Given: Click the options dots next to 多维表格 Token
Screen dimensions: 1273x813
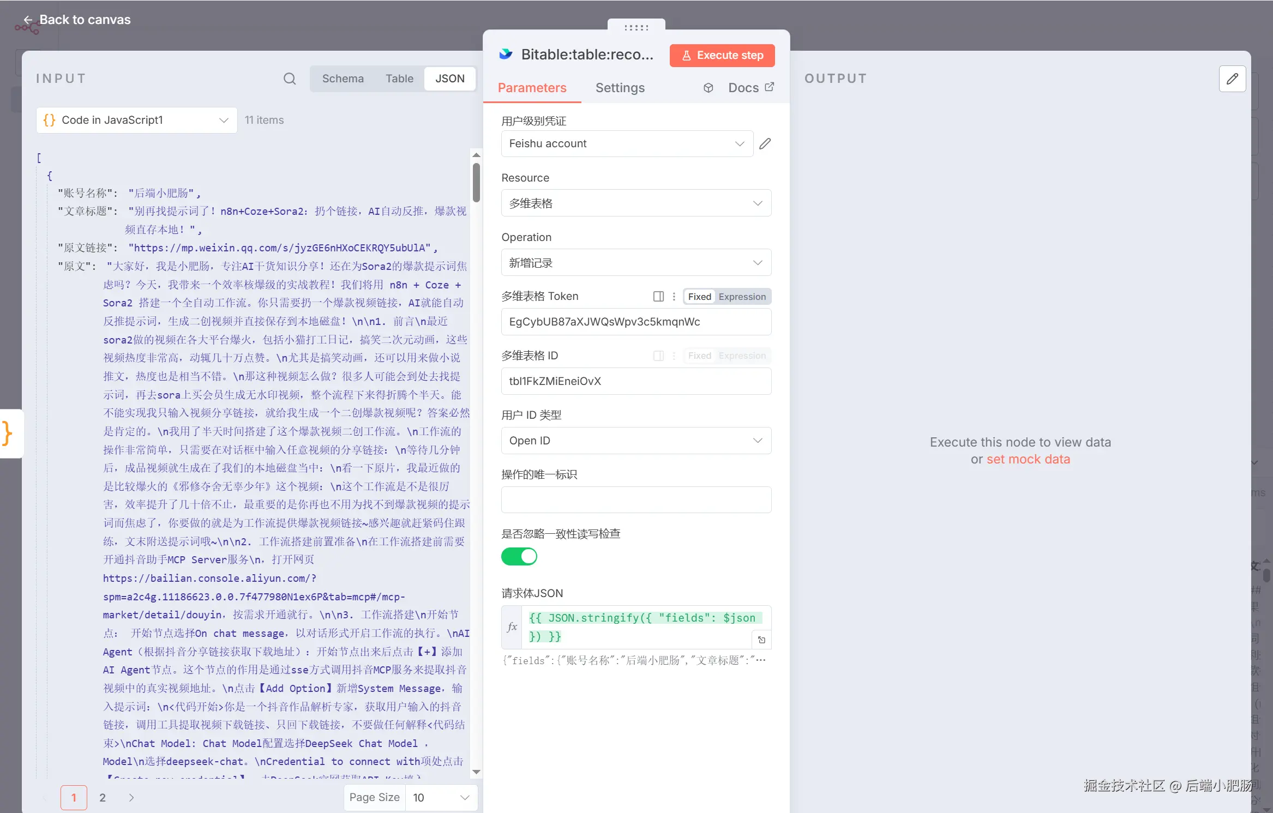Looking at the screenshot, I should click(x=674, y=296).
